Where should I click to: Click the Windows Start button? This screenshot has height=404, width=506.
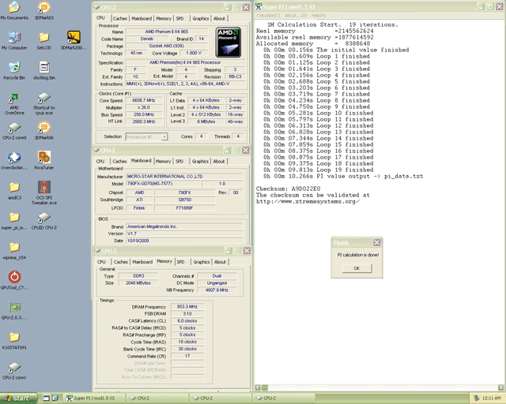17,398
